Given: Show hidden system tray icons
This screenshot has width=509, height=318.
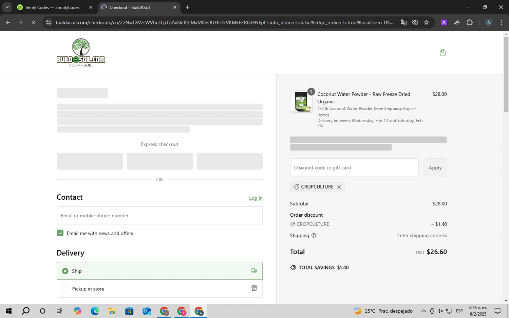Looking at the screenshot, I should point(423,311).
